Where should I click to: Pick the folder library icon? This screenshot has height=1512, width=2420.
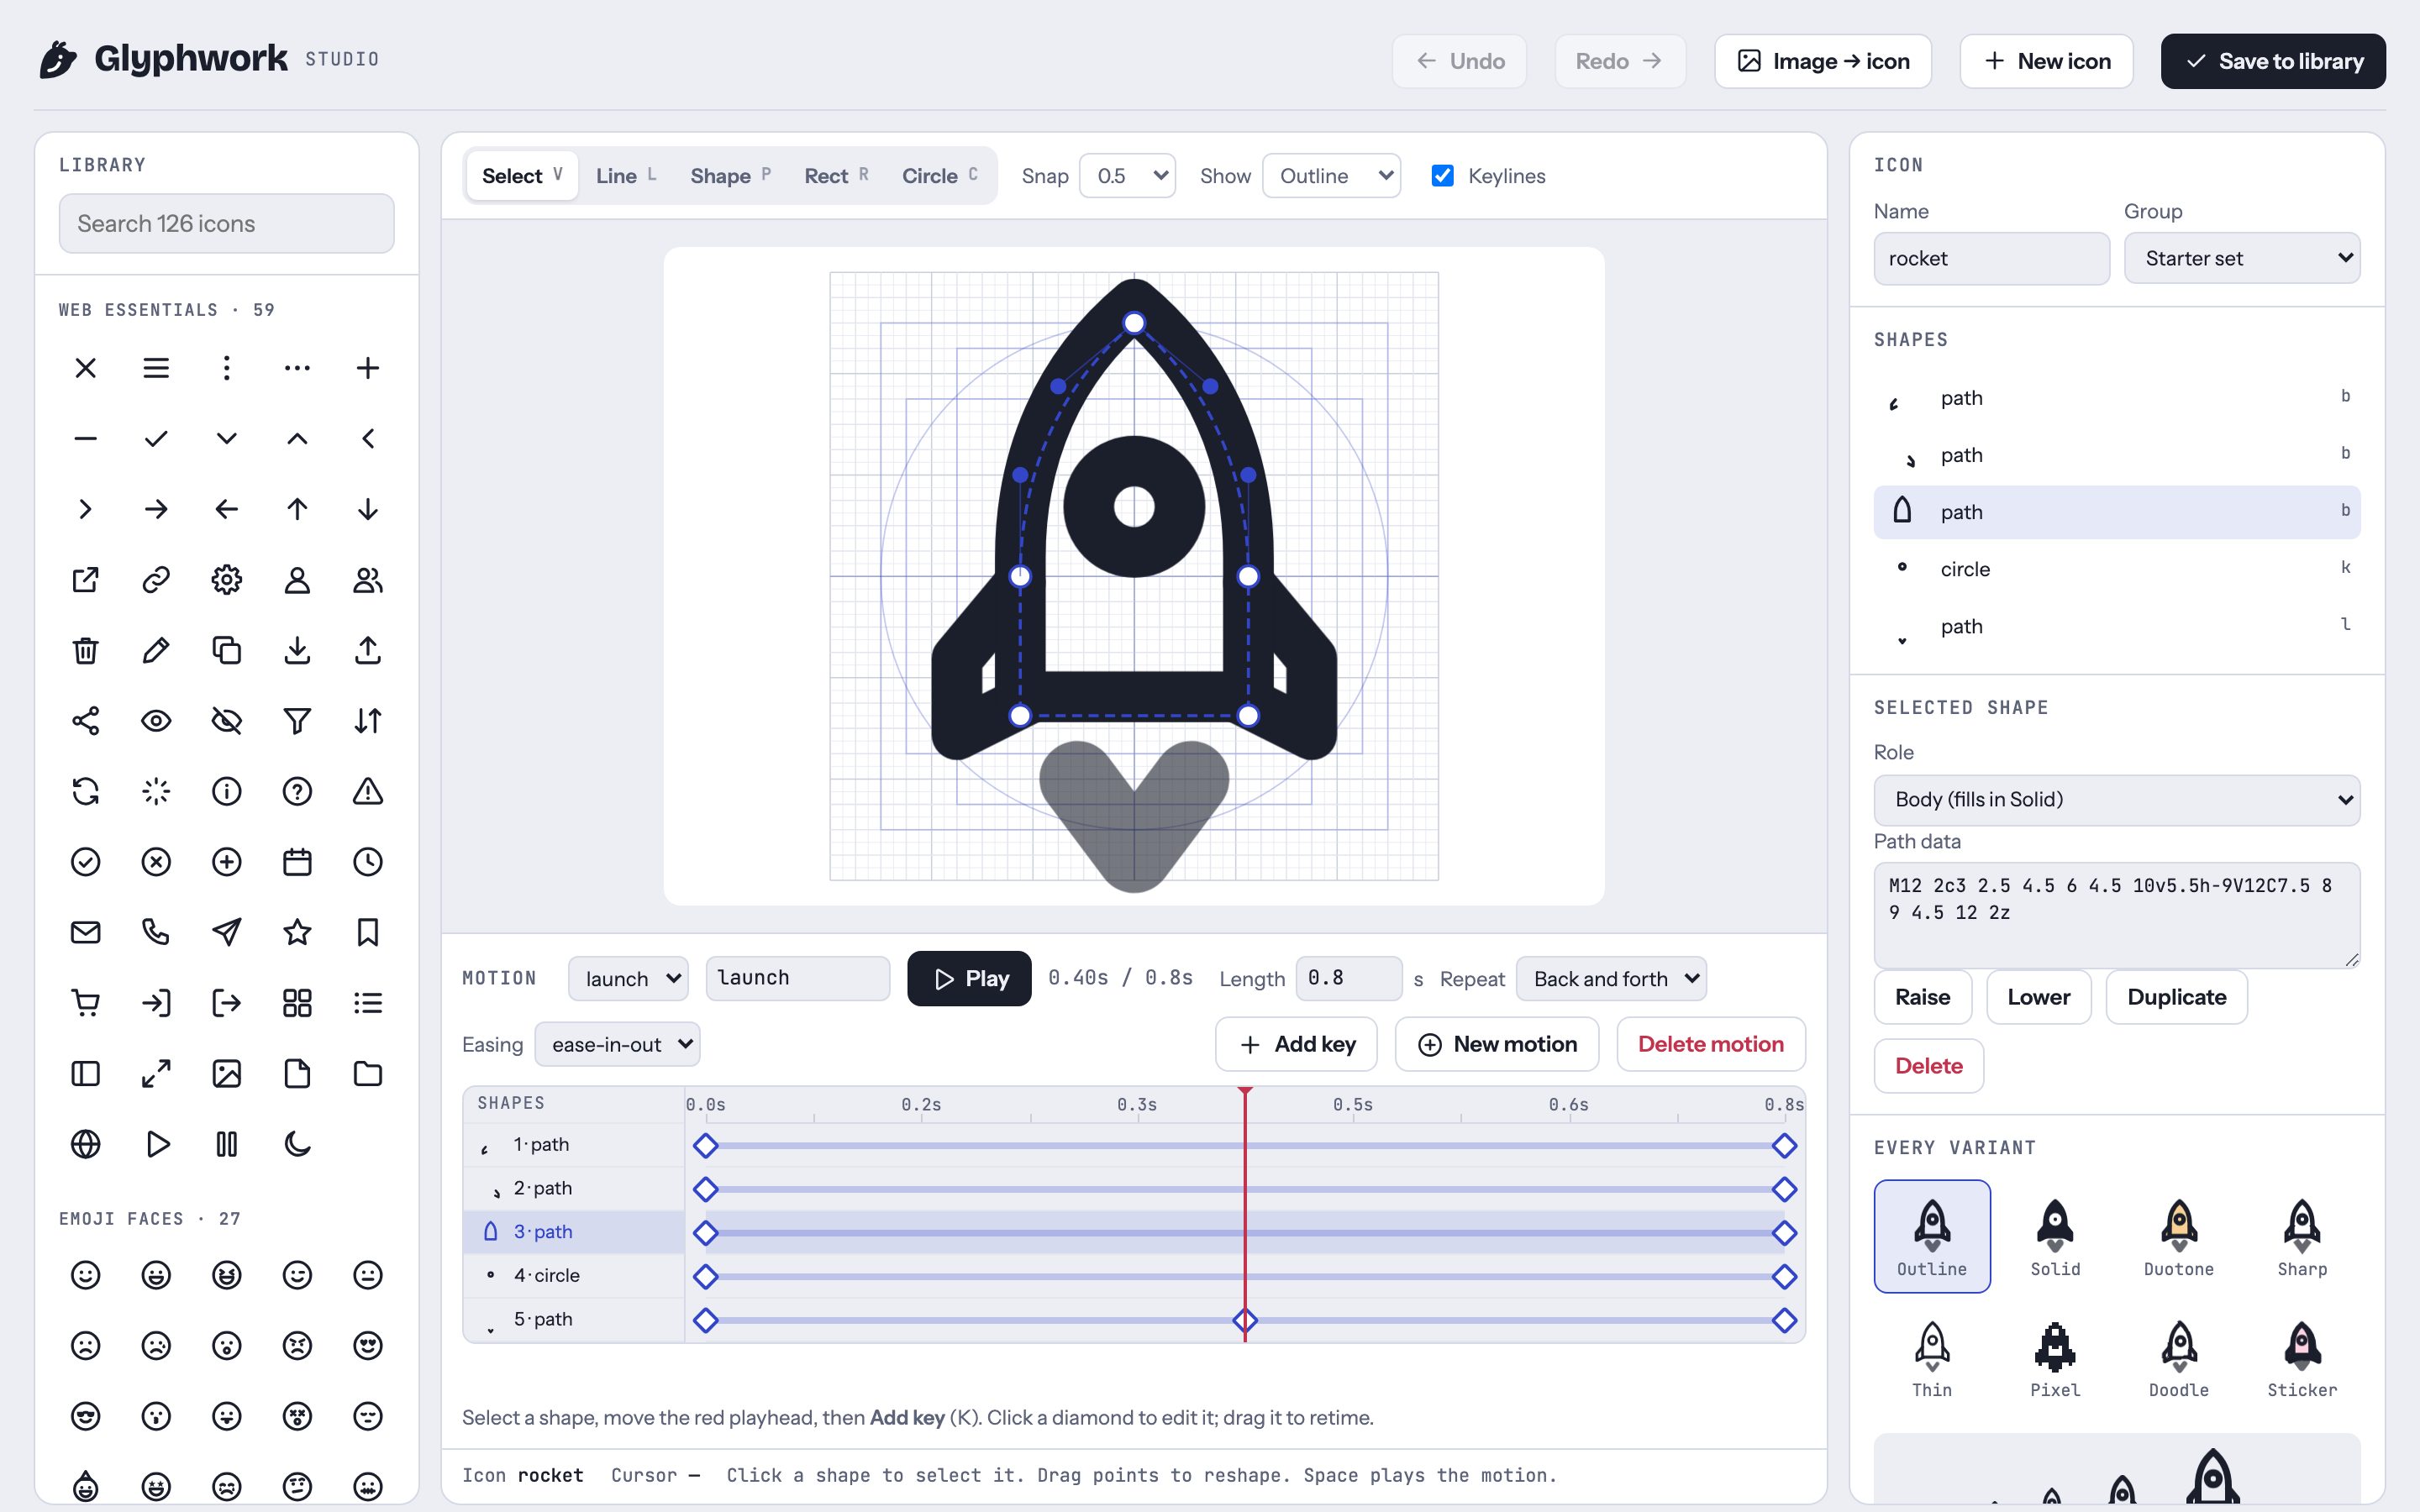pyautogui.click(x=368, y=1074)
